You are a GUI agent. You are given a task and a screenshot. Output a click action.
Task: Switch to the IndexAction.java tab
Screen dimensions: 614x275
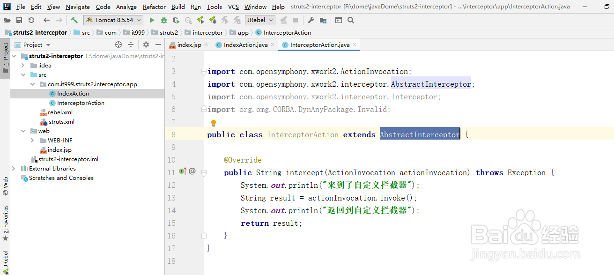pyautogui.click(x=245, y=45)
